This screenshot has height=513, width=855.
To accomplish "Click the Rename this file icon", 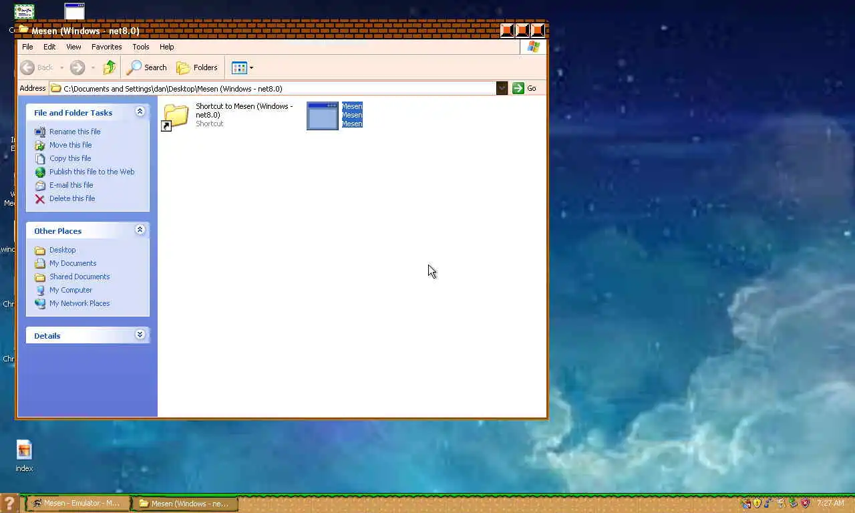I will point(40,132).
